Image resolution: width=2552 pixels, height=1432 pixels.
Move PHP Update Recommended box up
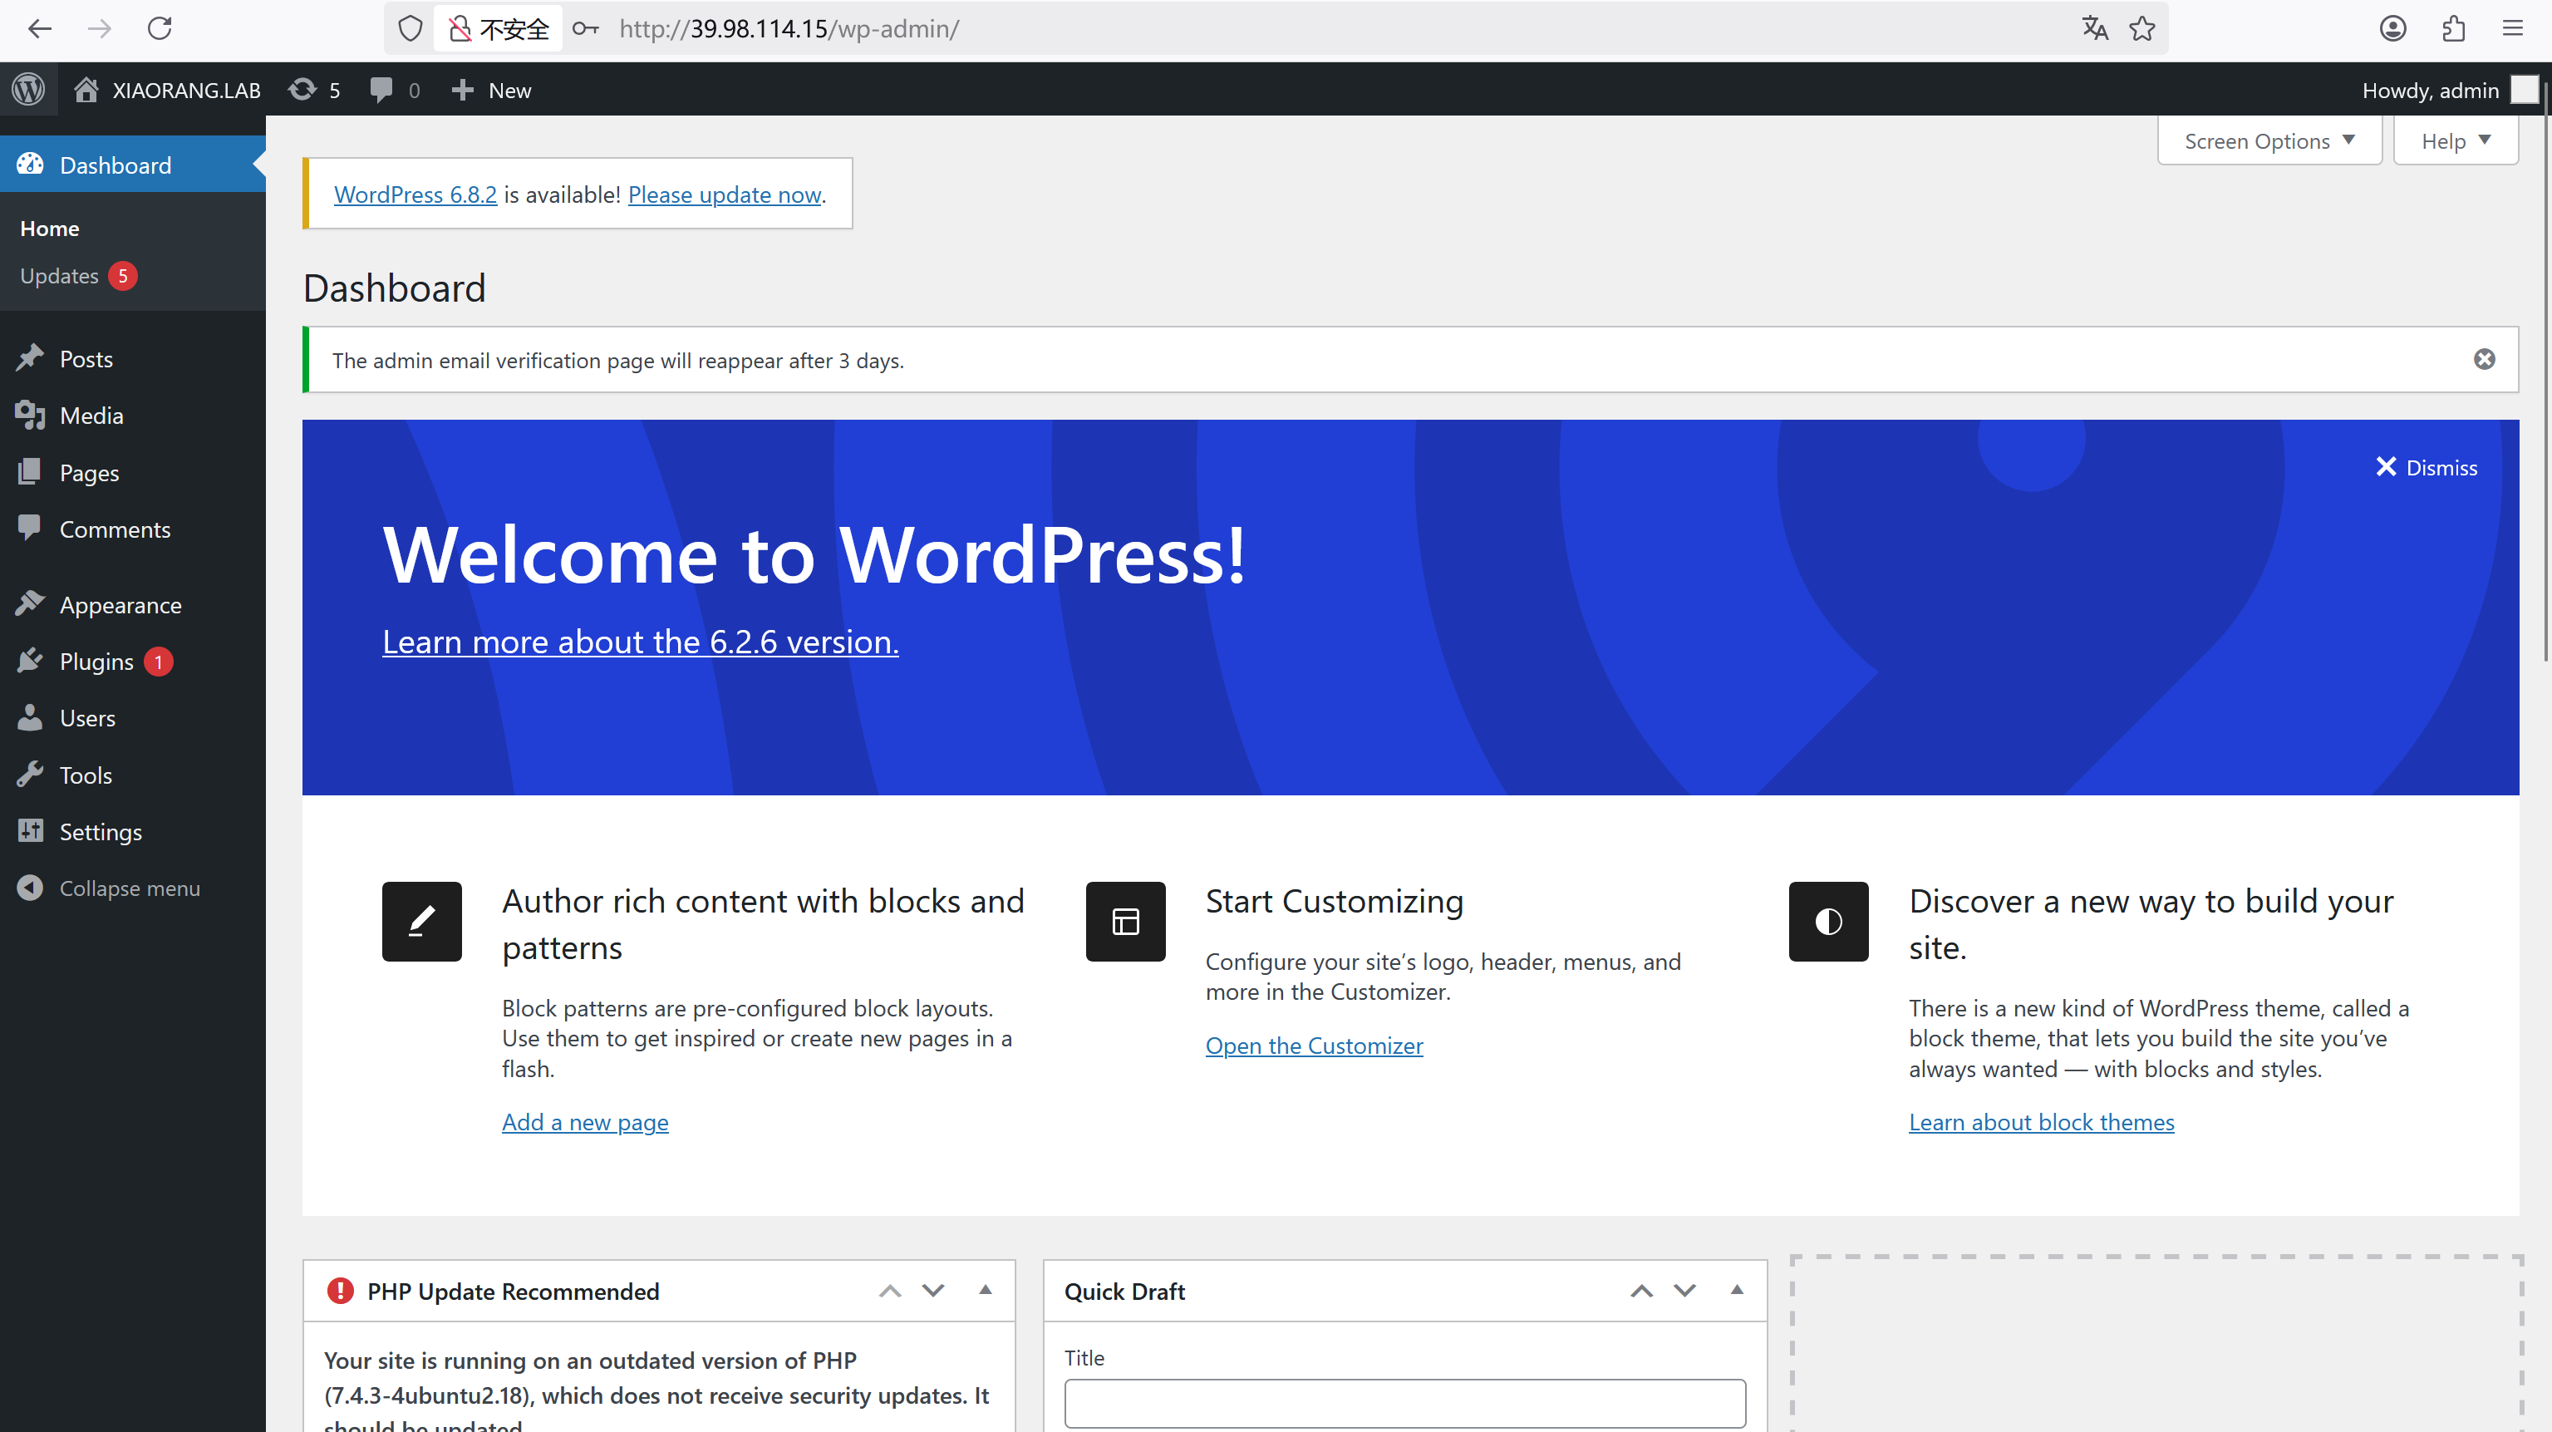pos(890,1290)
